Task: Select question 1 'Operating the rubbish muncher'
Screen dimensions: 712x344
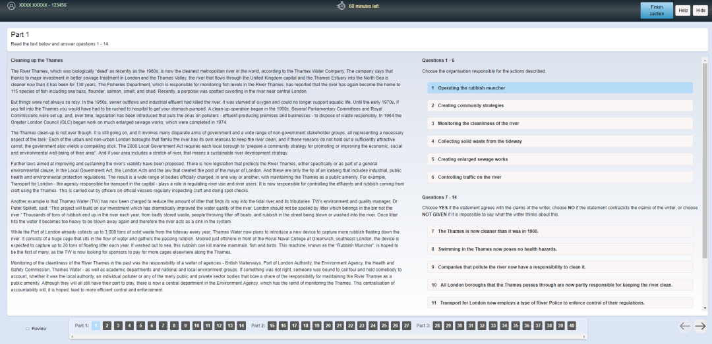Action: 559,87
